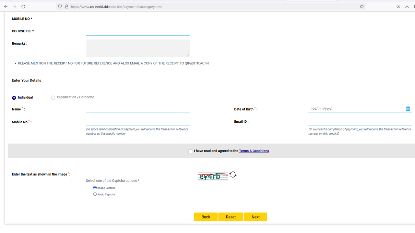Screen dimensions: 415x233
Task: Reload the page with refresh icon
Action: [23, 6]
